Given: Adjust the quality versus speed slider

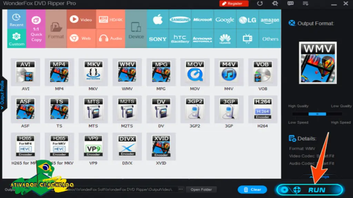Looking at the screenshot, I should (x=317, y=114).
